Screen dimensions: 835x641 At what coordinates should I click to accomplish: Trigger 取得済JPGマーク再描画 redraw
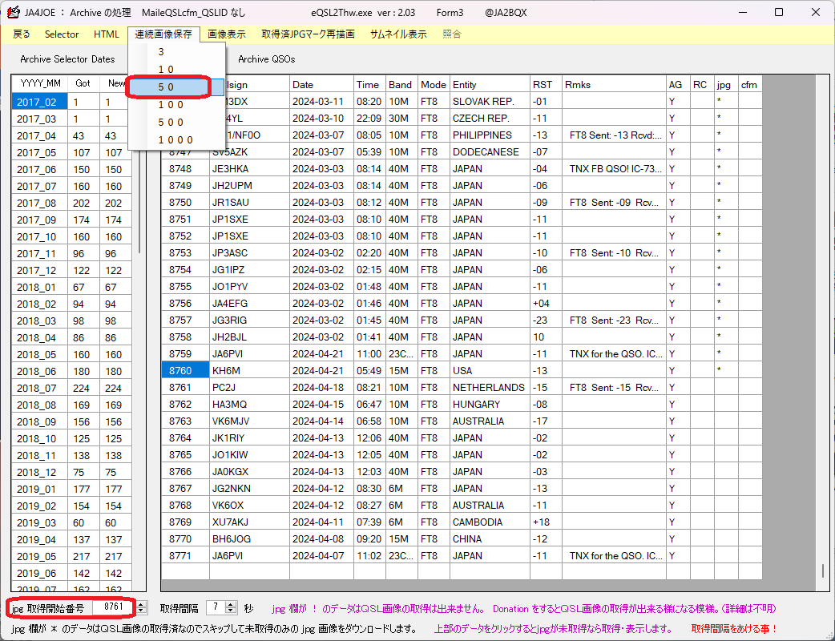click(307, 34)
